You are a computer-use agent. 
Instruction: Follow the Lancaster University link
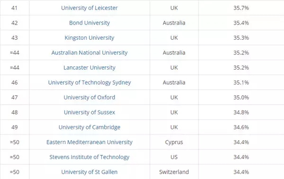point(89,68)
